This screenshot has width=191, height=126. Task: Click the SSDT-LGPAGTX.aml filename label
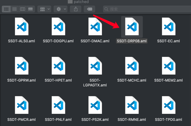point(95,82)
